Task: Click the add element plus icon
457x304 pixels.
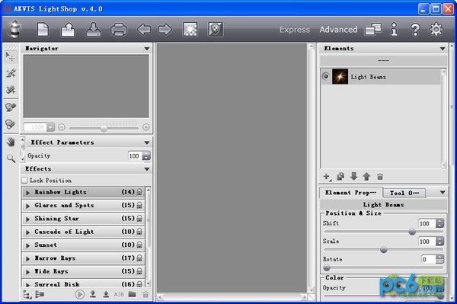Action: coord(327,177)
